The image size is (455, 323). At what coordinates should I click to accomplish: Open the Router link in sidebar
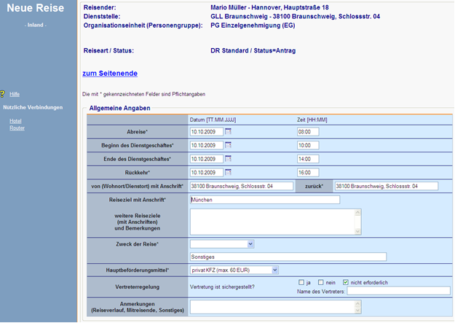click(x=17, y=128)
